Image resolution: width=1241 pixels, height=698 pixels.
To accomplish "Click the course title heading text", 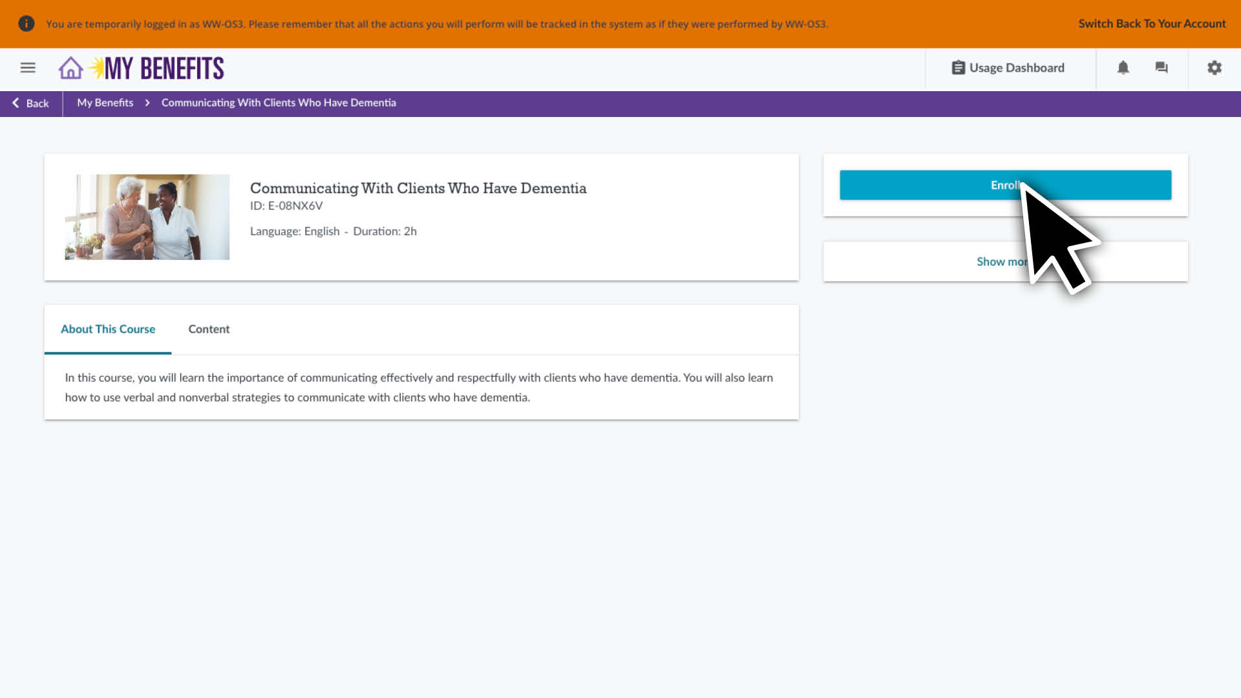I will 418,188.
